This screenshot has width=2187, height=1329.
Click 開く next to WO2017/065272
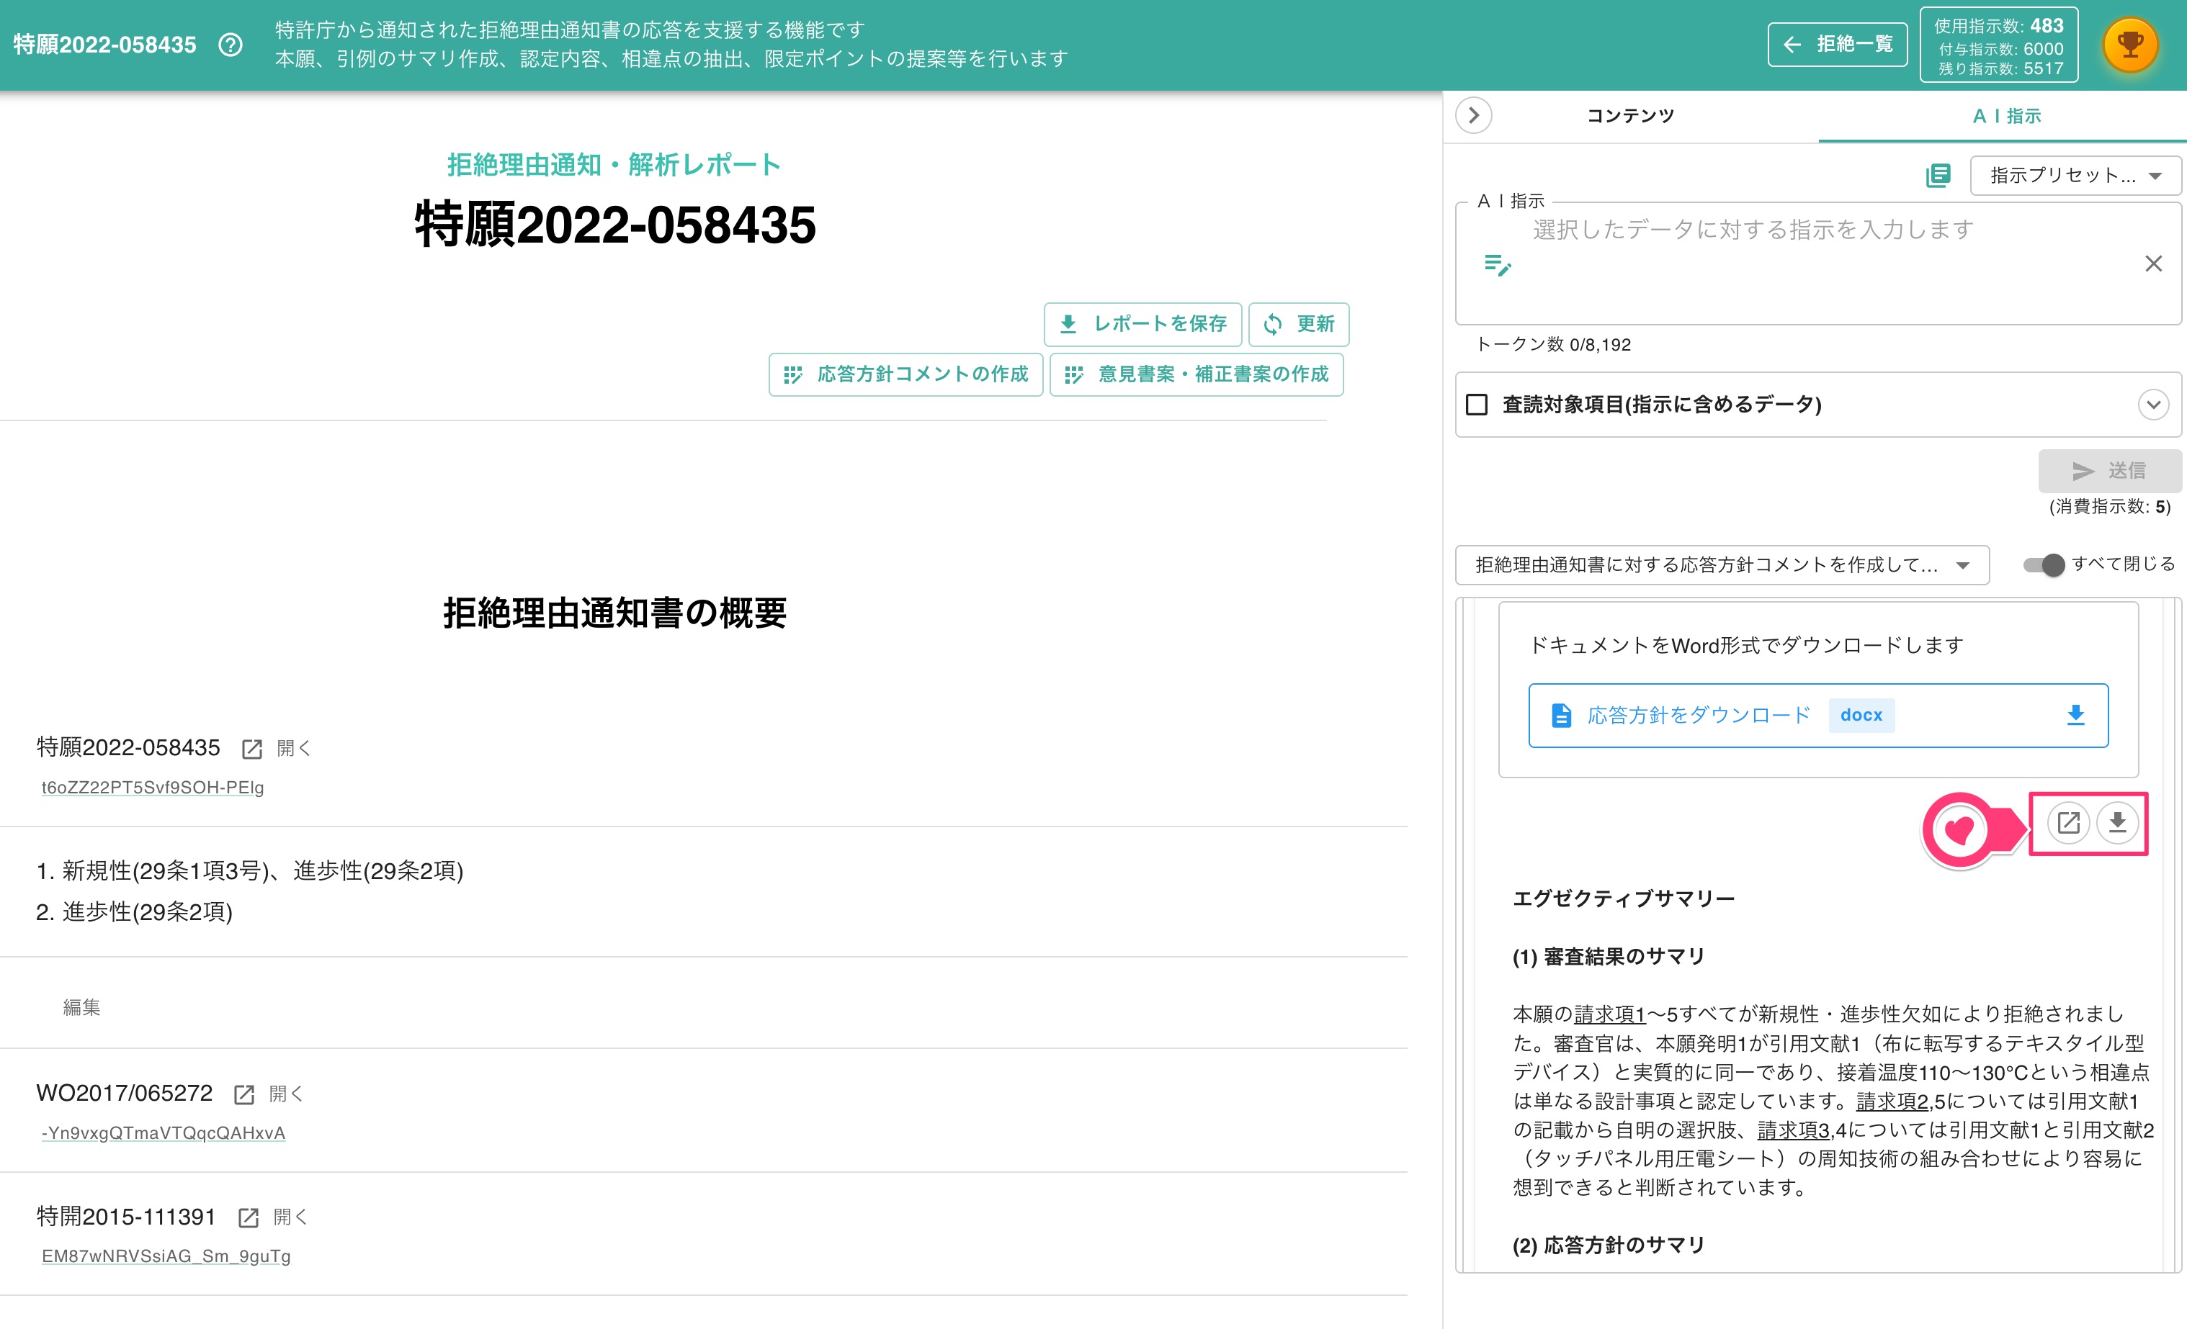click(287, 1093)
